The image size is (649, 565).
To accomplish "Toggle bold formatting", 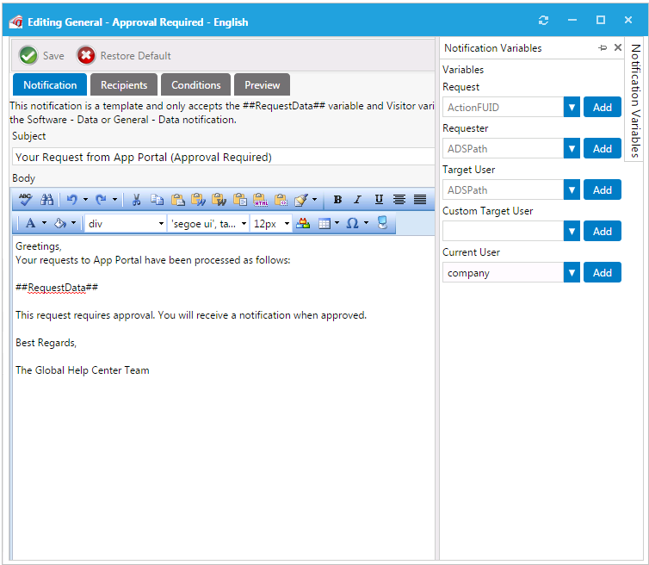I will (x=337, y=200).
